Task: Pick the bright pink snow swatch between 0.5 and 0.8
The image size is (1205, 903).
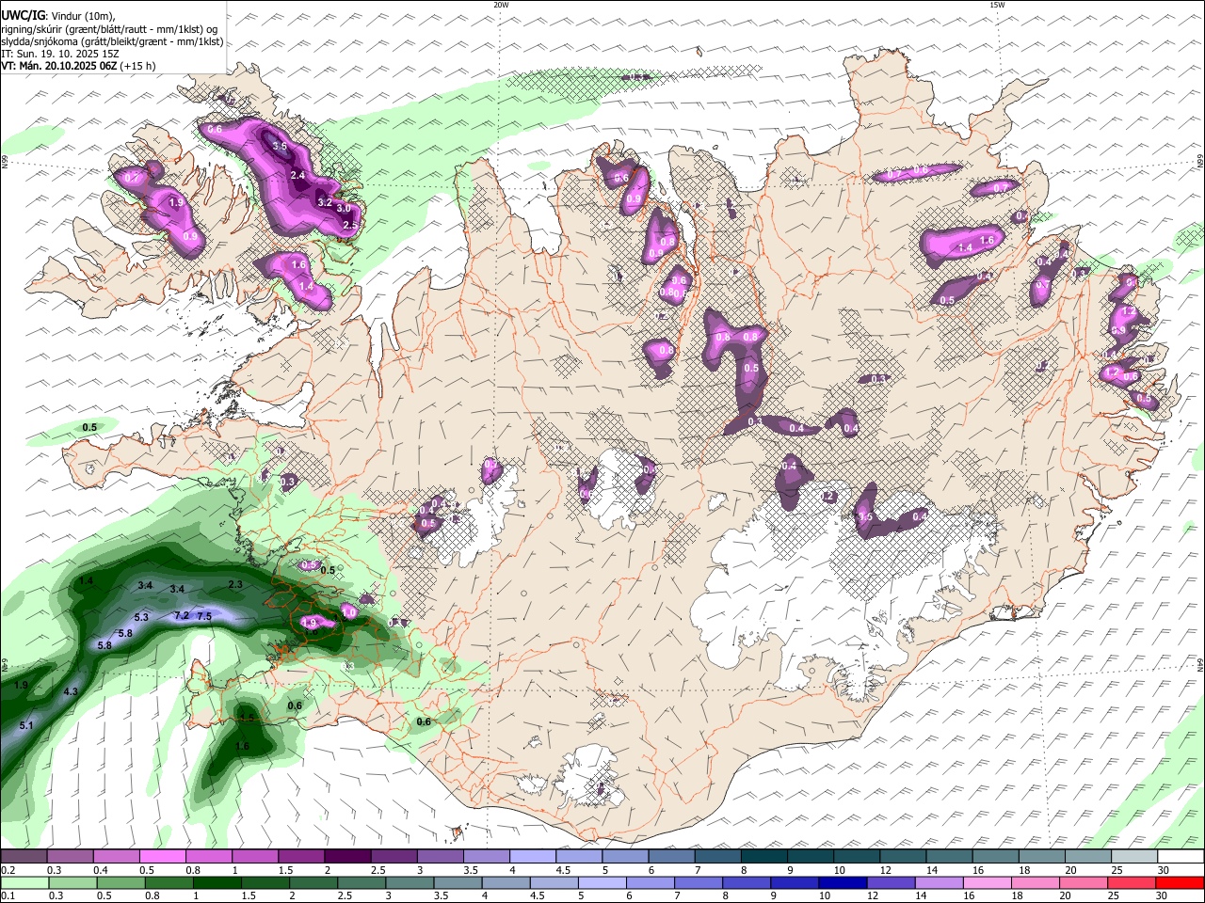Action: (x=163, y=856)
